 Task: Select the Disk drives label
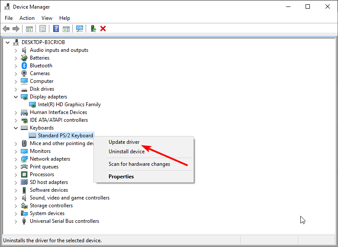(42, 89)
